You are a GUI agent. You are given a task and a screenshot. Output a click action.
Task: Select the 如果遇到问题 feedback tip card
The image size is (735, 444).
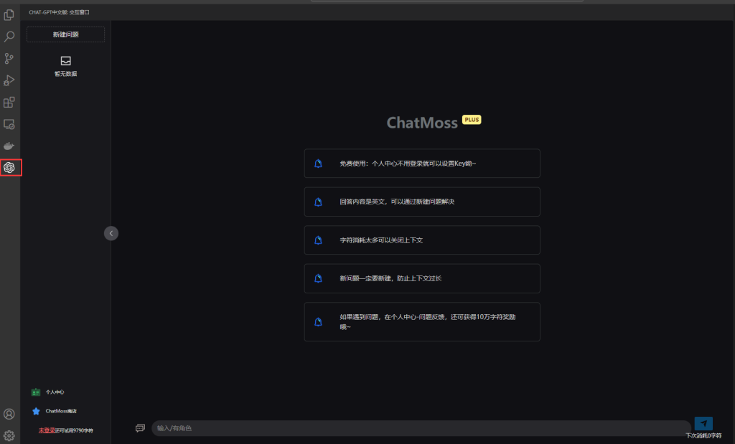click(422, 322)
